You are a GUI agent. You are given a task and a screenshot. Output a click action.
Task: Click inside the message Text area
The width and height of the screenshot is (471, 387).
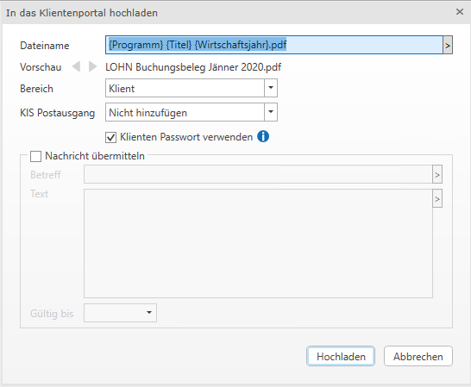click(258, 243)
